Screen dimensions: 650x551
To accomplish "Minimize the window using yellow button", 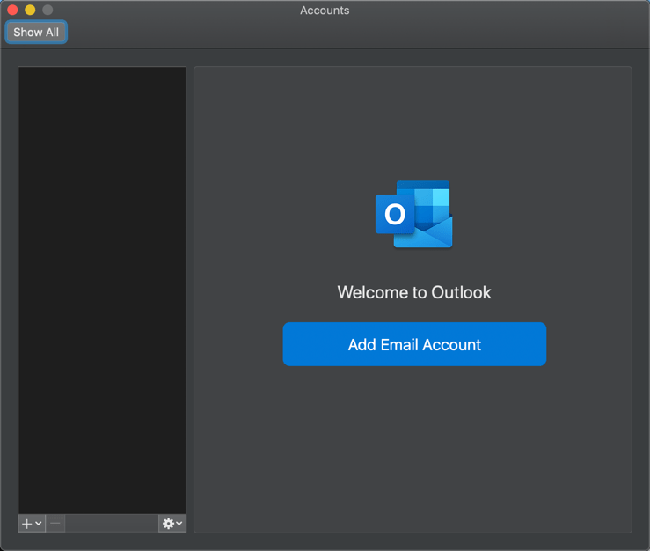I will coord(30,10).
